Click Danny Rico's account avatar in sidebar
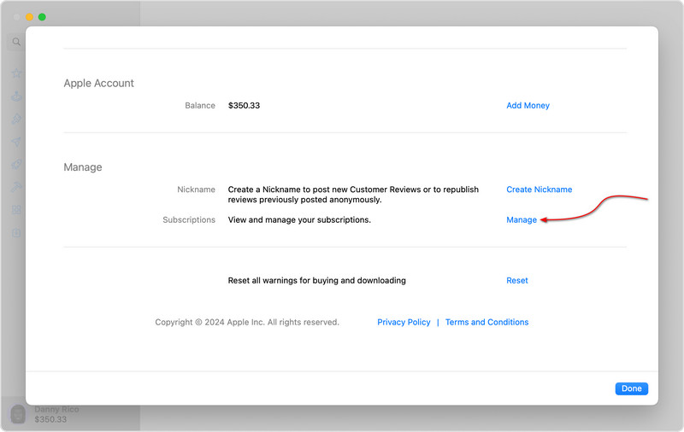 18,414
